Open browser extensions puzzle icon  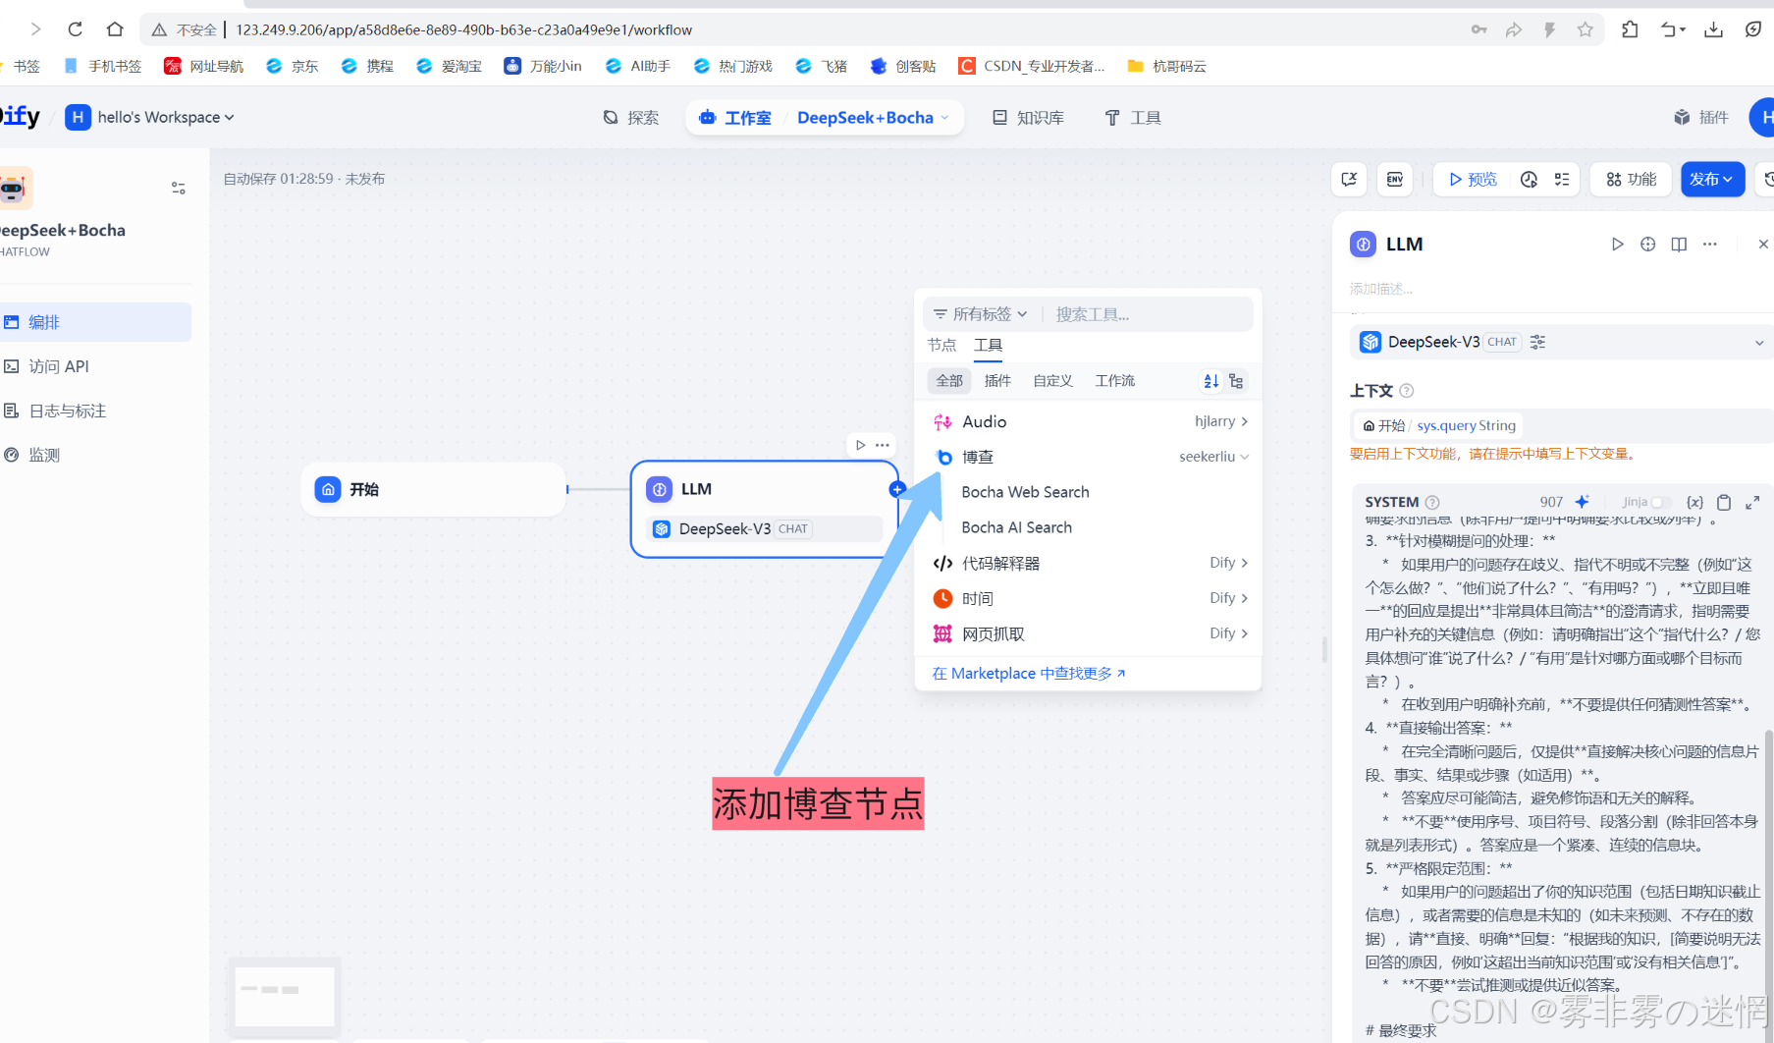pyautogui.click(x=1631, y=29)
